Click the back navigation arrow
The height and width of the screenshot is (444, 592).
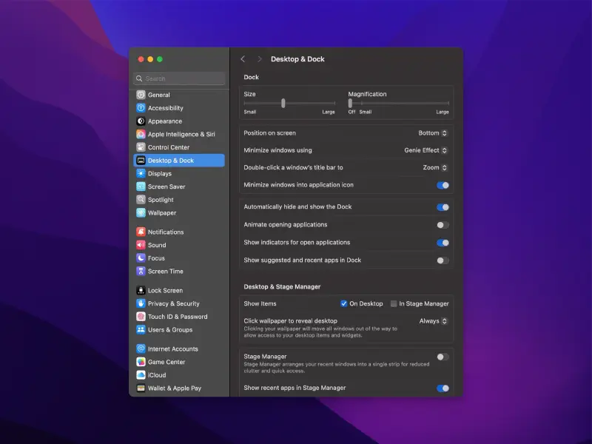(x=244, y=58)
